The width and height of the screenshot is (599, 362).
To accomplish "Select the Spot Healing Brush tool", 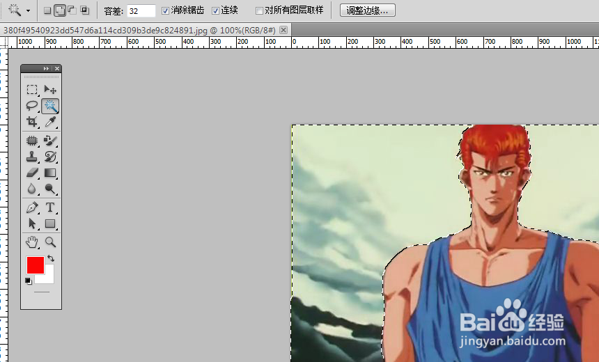I will coord(32,141).
